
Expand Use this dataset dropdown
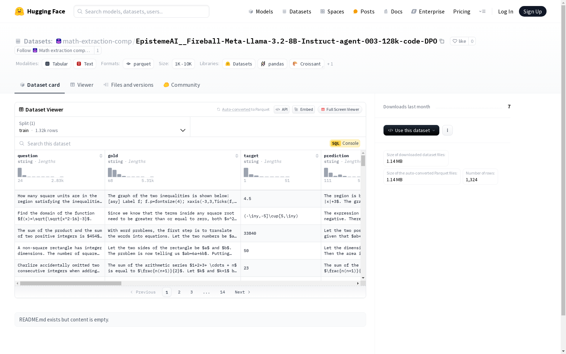(x=411, y=130)
